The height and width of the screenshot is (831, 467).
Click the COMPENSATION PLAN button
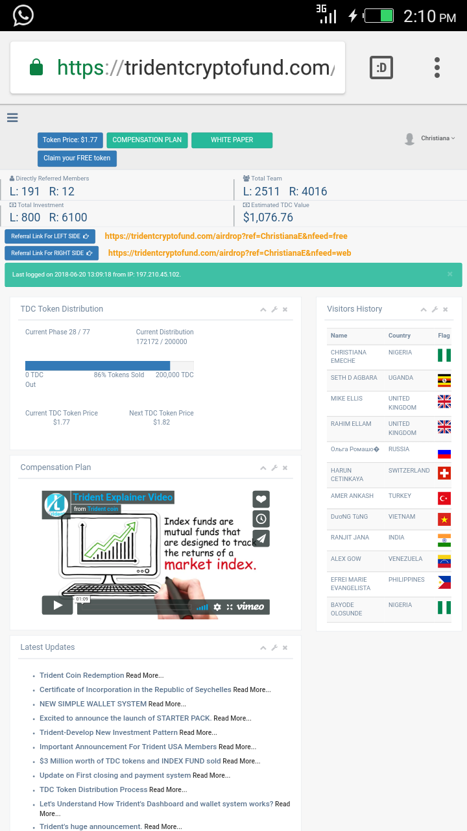(x=147, y=140)
